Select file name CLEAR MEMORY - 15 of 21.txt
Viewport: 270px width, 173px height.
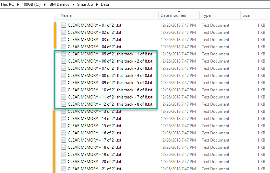94,126
